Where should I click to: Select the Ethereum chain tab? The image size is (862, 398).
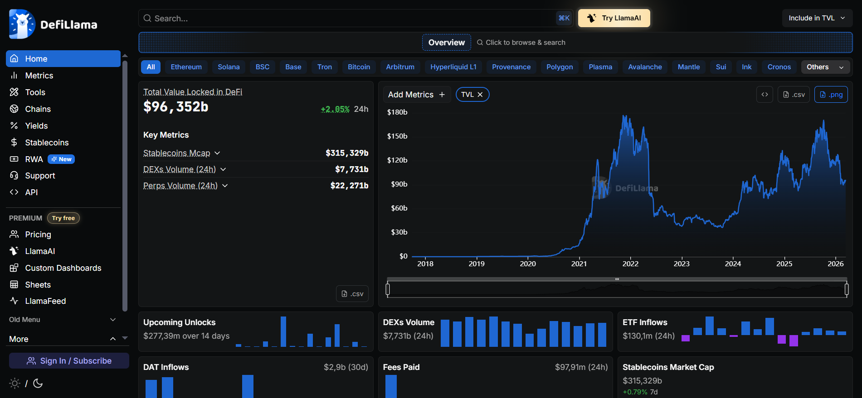(186, 67)
